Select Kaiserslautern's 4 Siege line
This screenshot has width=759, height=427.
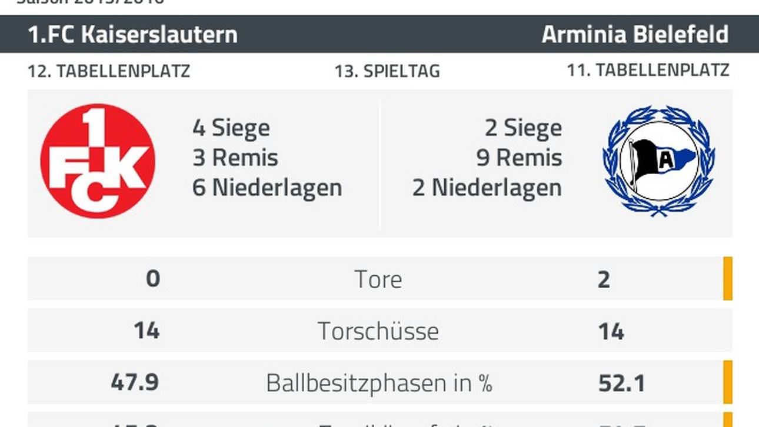pos(231,128)
